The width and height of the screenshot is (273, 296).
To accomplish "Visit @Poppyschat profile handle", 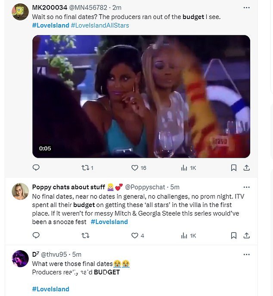I will 145,187.
